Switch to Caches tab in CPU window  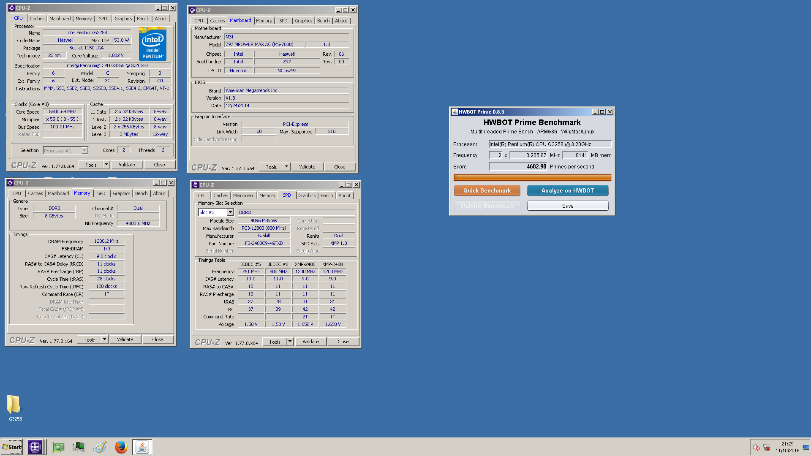[x=37, y=19]
